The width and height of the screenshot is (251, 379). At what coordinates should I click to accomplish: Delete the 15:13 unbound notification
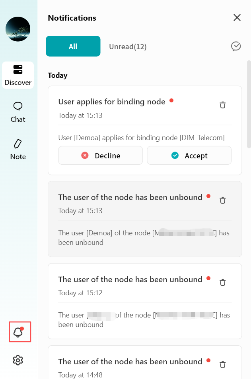[223, 200]
